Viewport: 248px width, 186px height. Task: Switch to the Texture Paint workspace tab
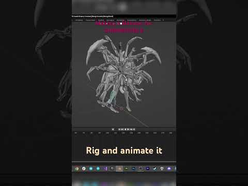point(90,20)
